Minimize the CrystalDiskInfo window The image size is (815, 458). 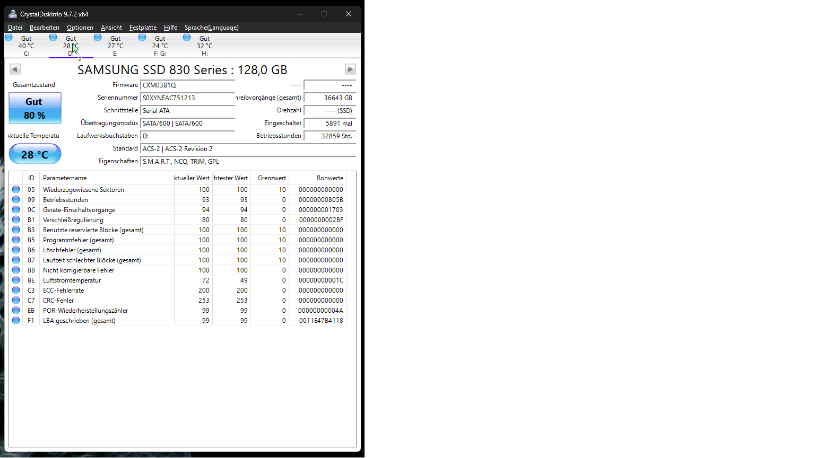click(300, 14)
